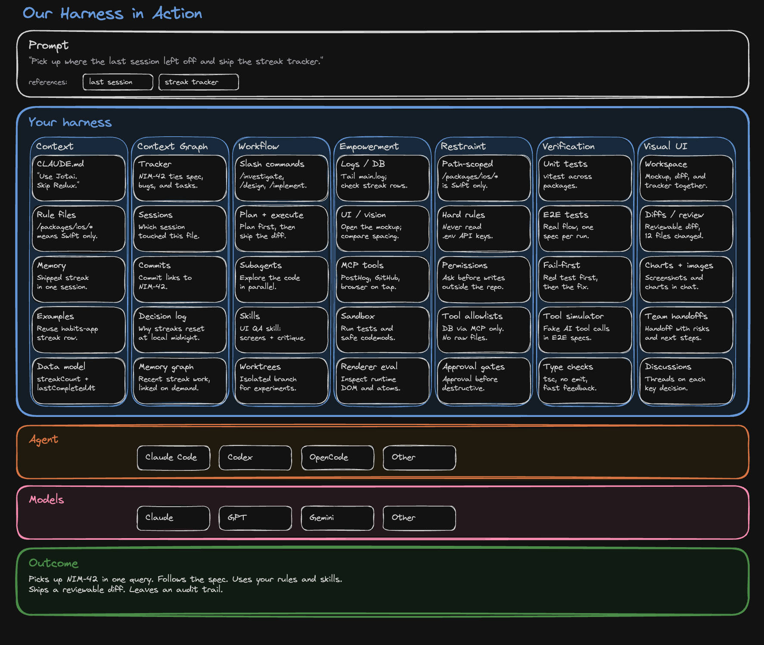Image resolution: width=764 pixels, height=645 pixels.
Task: Open the Tracker card
Action: 180,178
